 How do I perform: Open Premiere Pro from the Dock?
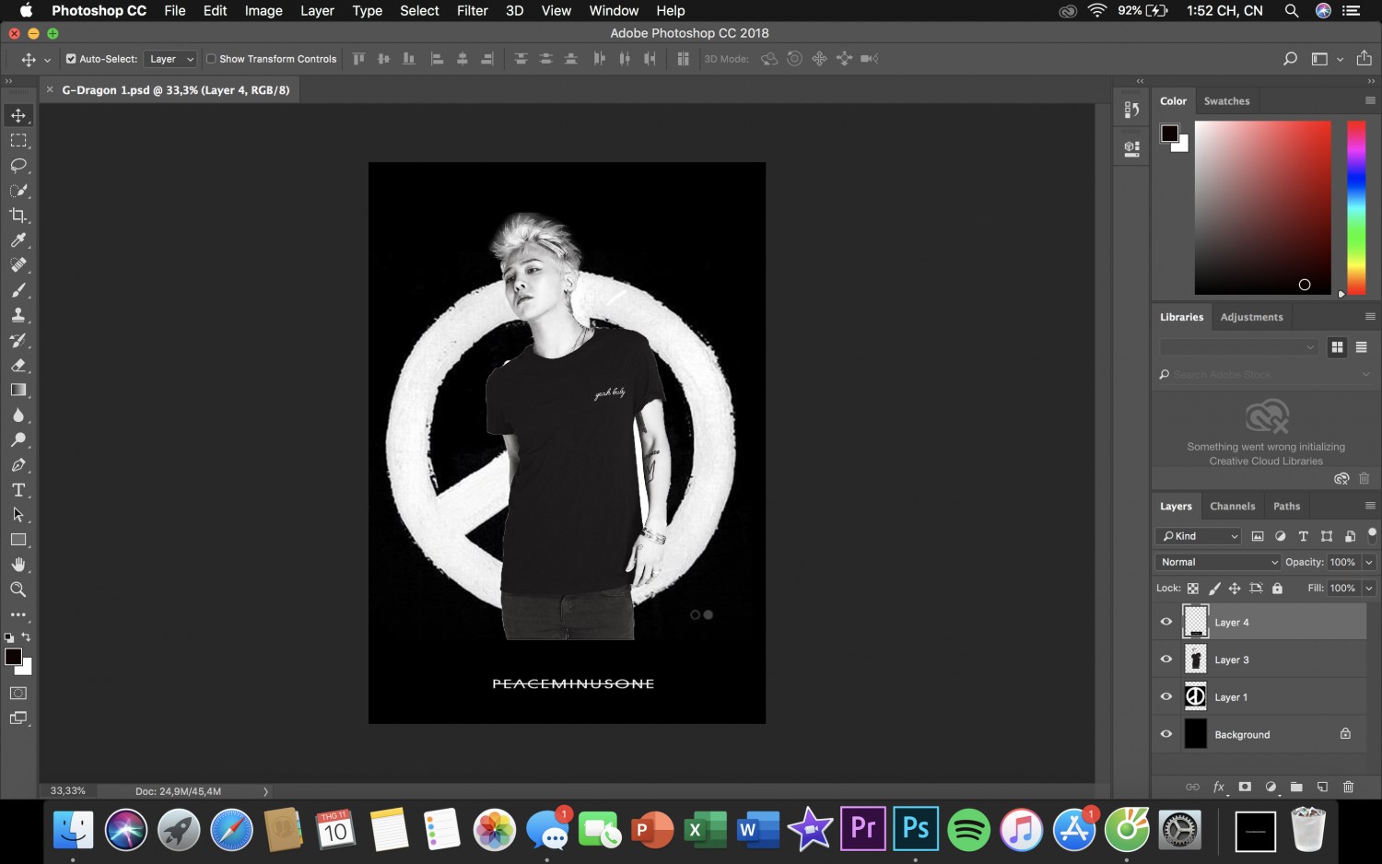click(x=862, y=828)
